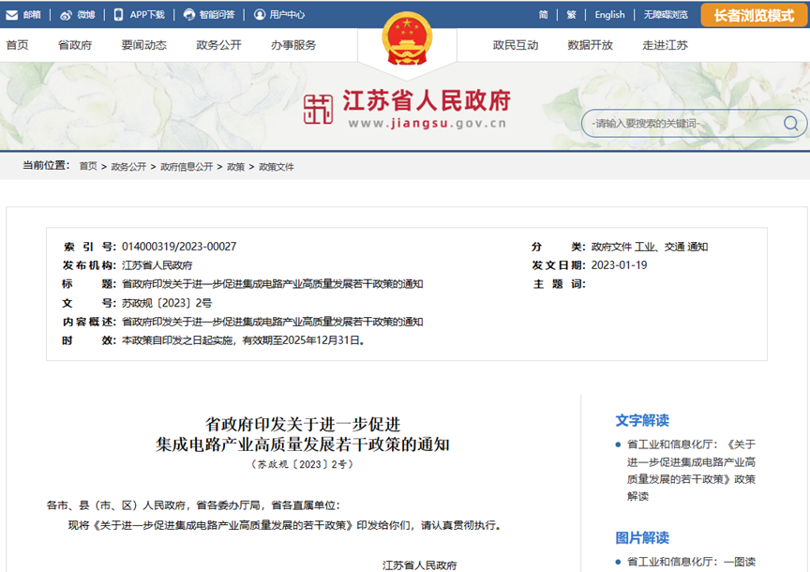Open the 政务公开 menu

(219, 45)
